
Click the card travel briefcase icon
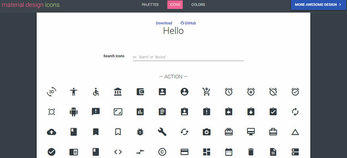273,132
